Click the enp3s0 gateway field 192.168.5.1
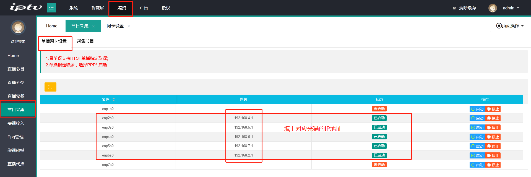This screenshot has height=177, width=531. click(x=243, y=127)
